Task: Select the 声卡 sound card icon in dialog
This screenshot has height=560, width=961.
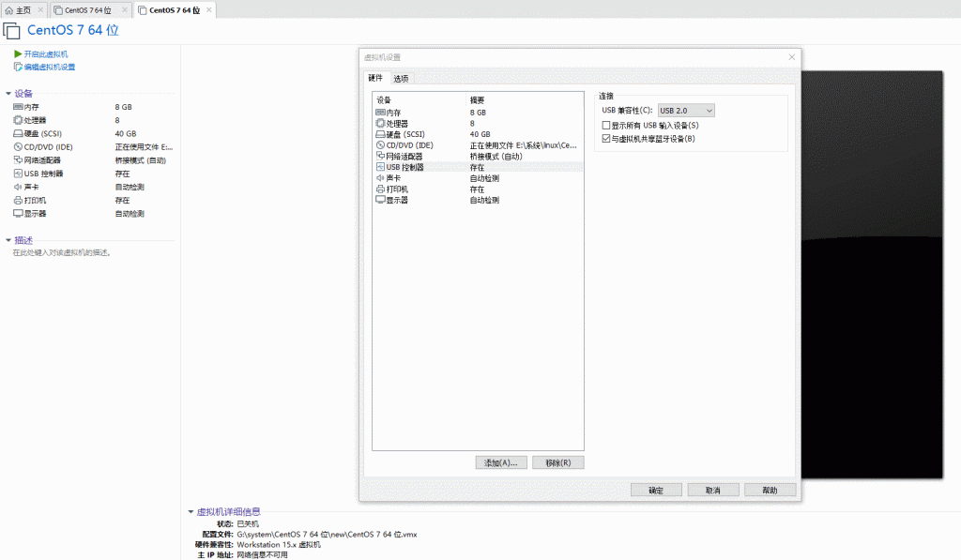Action: [380, 177]
